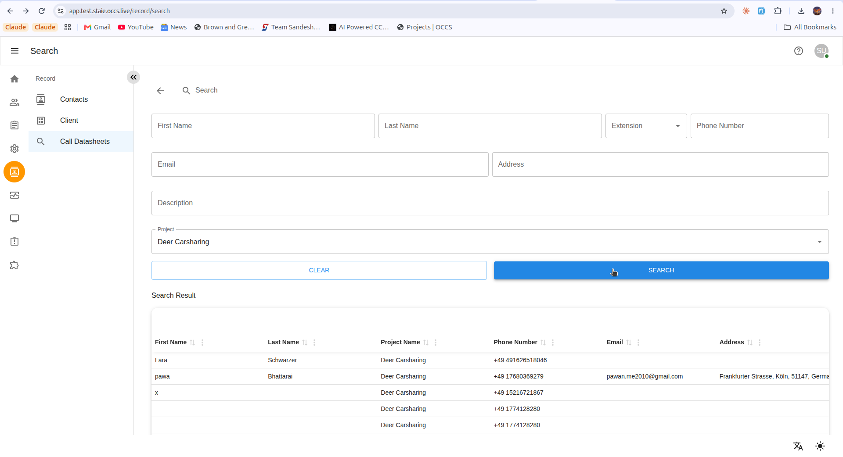This screenshot has height=457, width=843.
Task: Click phone number +49 491626518046
Action: tap(520, 360)
